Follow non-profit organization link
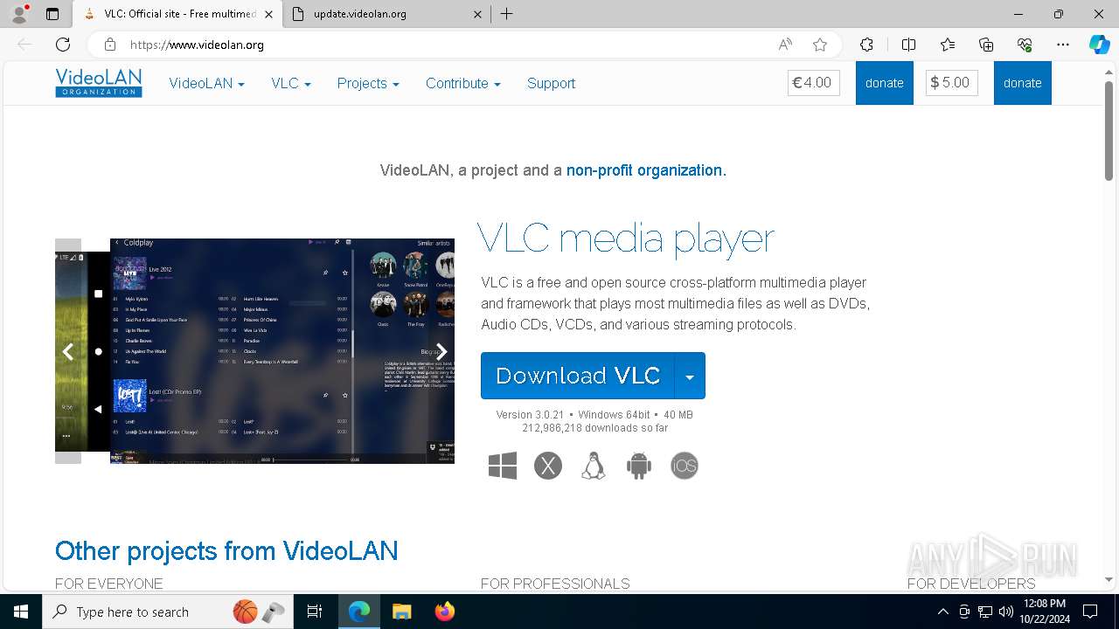 644,170
